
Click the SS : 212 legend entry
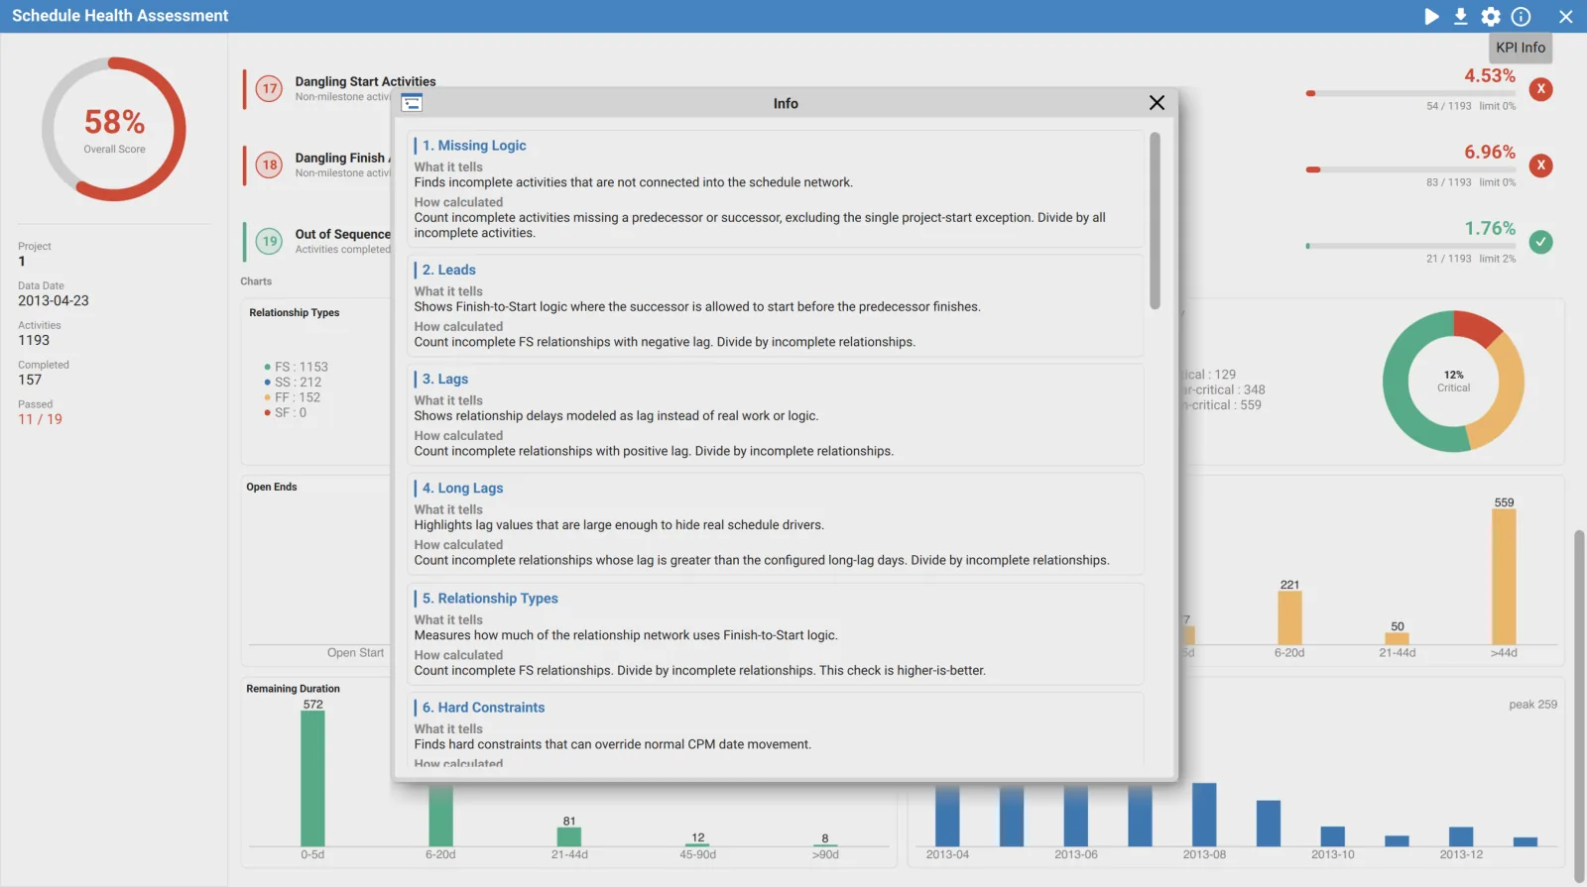[293, 382]
